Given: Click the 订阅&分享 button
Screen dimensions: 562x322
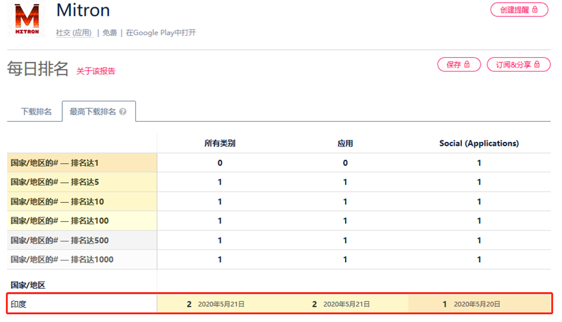Looking at the screenshot, I should coord(518,64).
